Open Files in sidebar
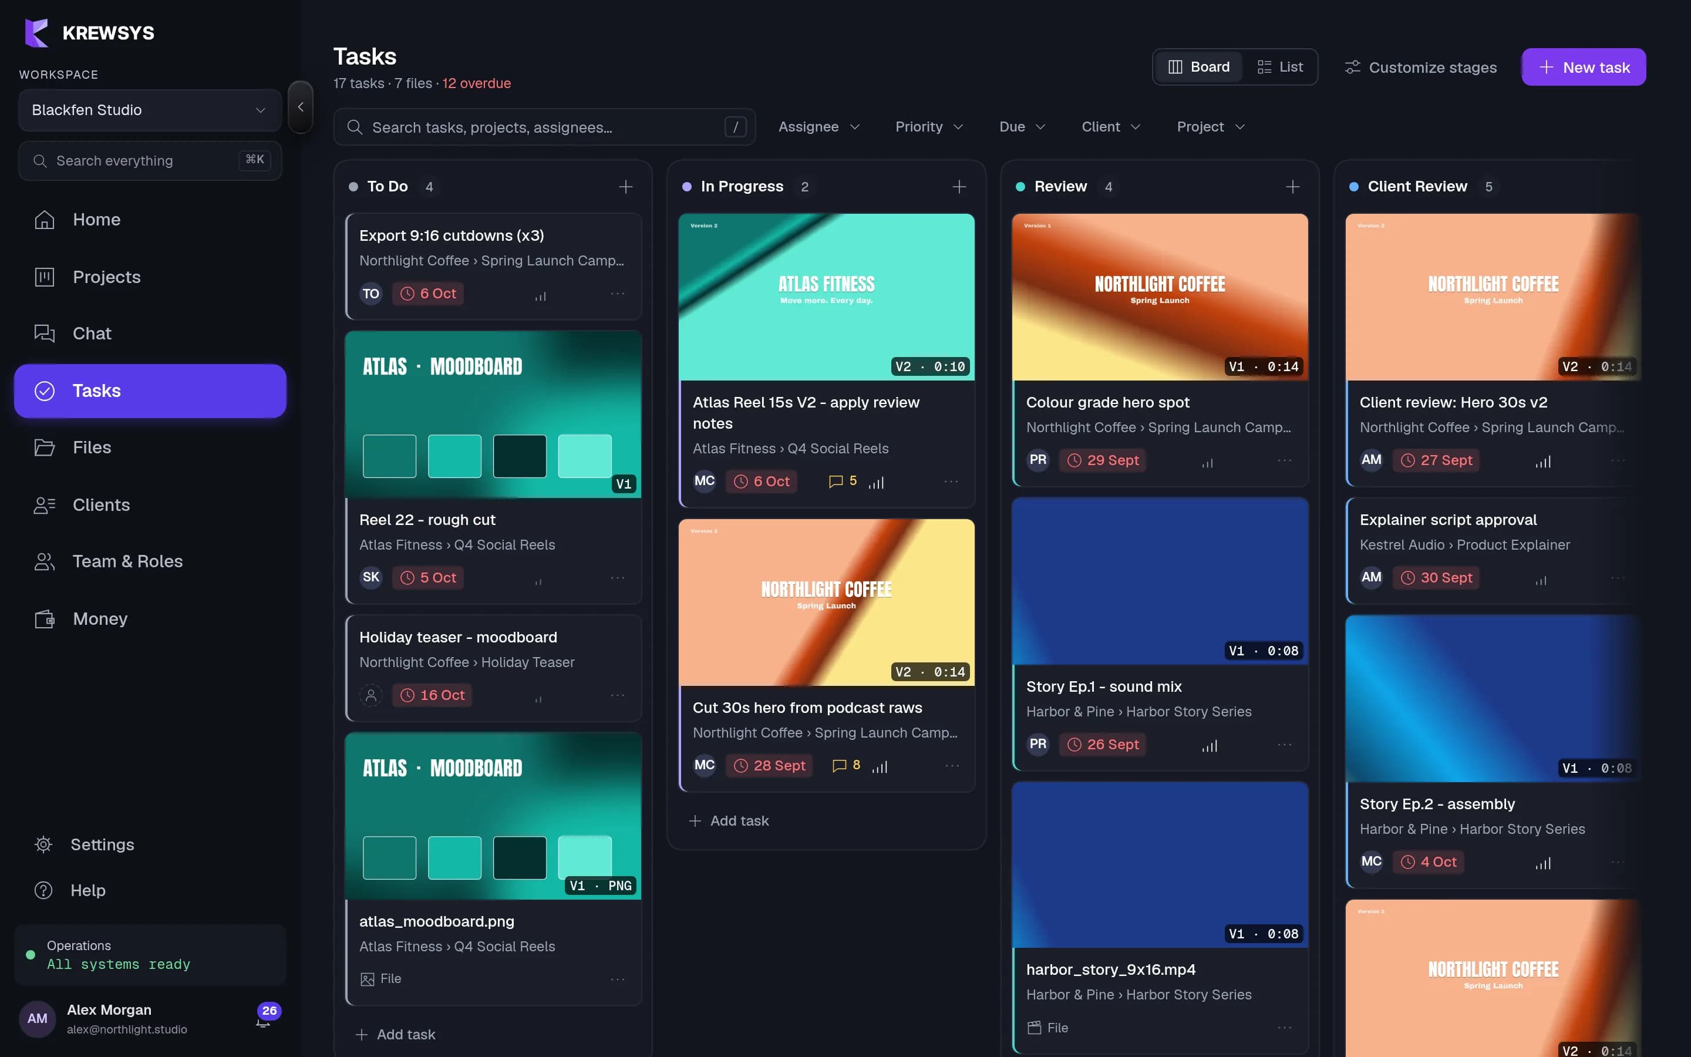 pyautogui.click(x=150, y=447)
